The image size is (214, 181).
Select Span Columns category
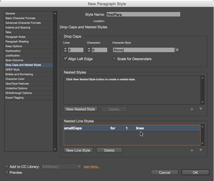coord(29,60)
